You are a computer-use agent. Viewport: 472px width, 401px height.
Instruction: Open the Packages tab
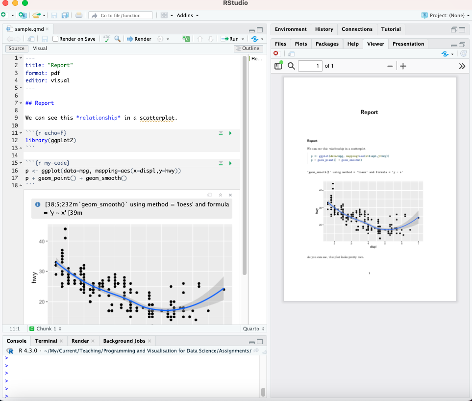pos(327,44)
